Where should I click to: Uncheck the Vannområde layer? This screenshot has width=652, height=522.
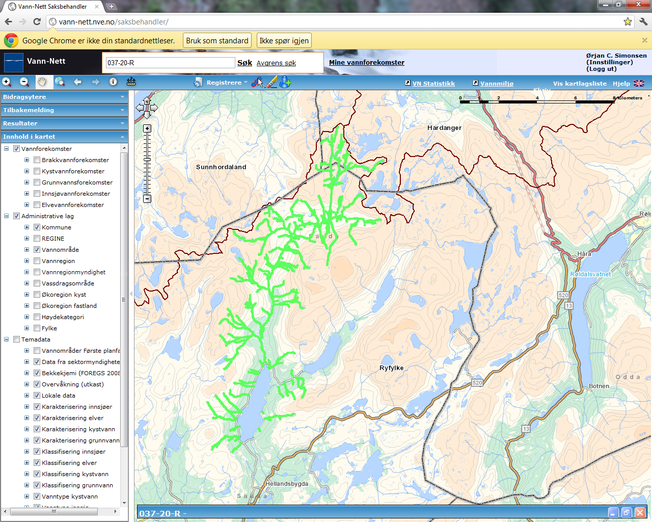tap(37, 250)
